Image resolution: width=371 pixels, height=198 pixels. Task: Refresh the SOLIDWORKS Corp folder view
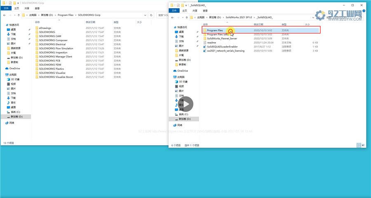coord(151,15)
